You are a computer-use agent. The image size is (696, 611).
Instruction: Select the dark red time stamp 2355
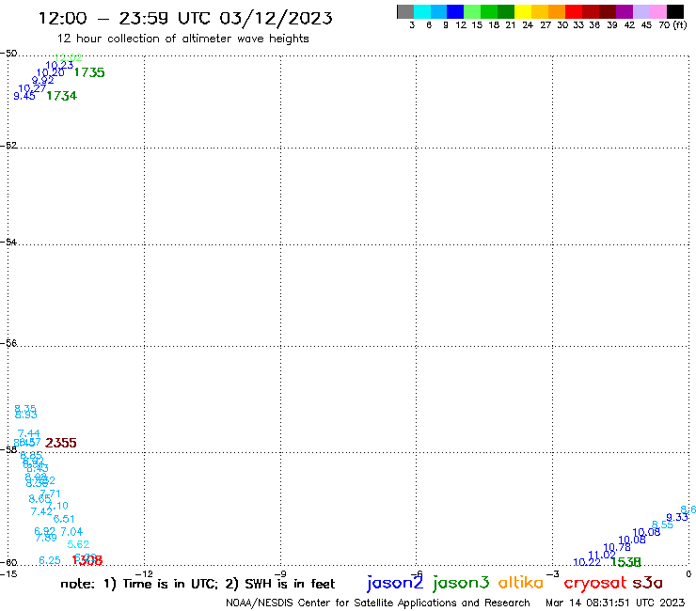click(61, 443)
